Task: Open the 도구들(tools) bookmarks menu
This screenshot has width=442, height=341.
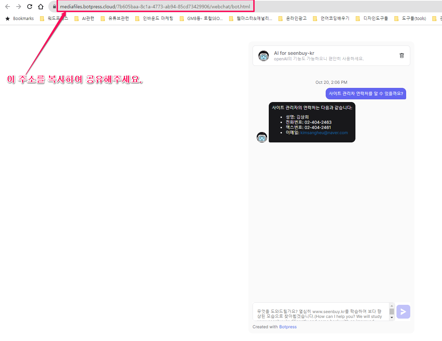Action: tap(413, 18)
